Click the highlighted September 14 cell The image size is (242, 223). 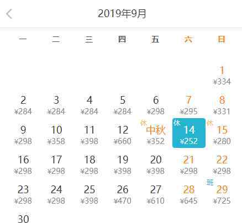189,133
